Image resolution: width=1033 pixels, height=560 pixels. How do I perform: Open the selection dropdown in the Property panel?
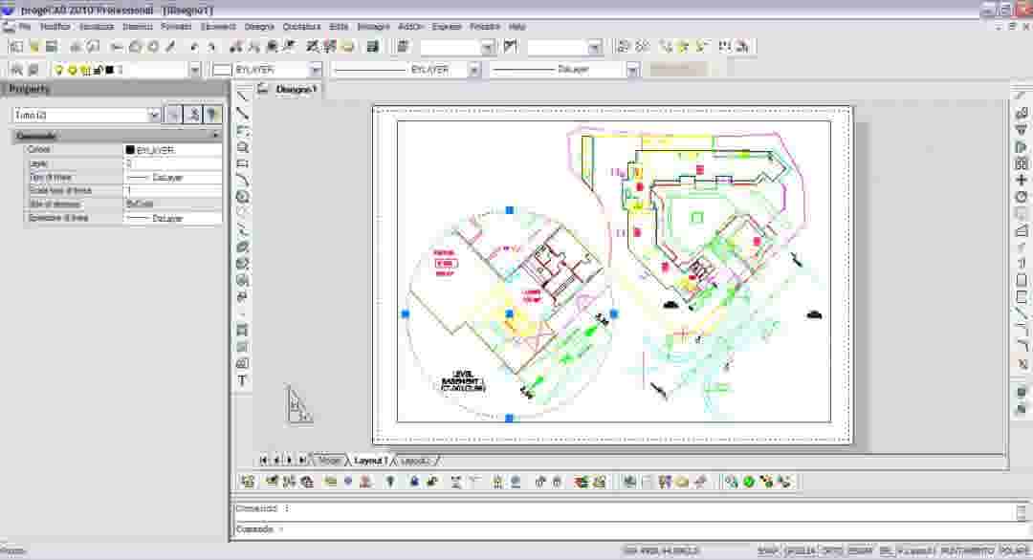[x=155, y=115]
